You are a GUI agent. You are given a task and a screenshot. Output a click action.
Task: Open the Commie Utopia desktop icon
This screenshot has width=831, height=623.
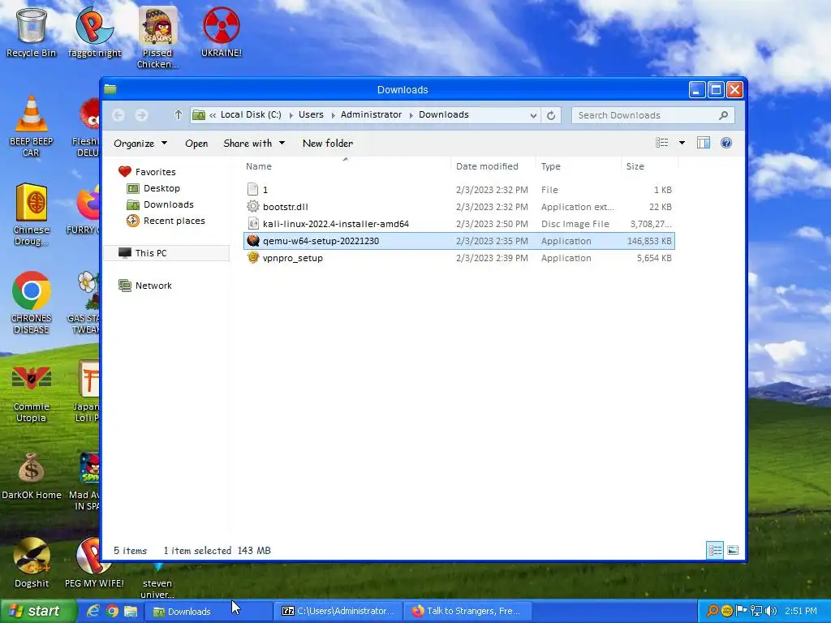tap(32, 391)
